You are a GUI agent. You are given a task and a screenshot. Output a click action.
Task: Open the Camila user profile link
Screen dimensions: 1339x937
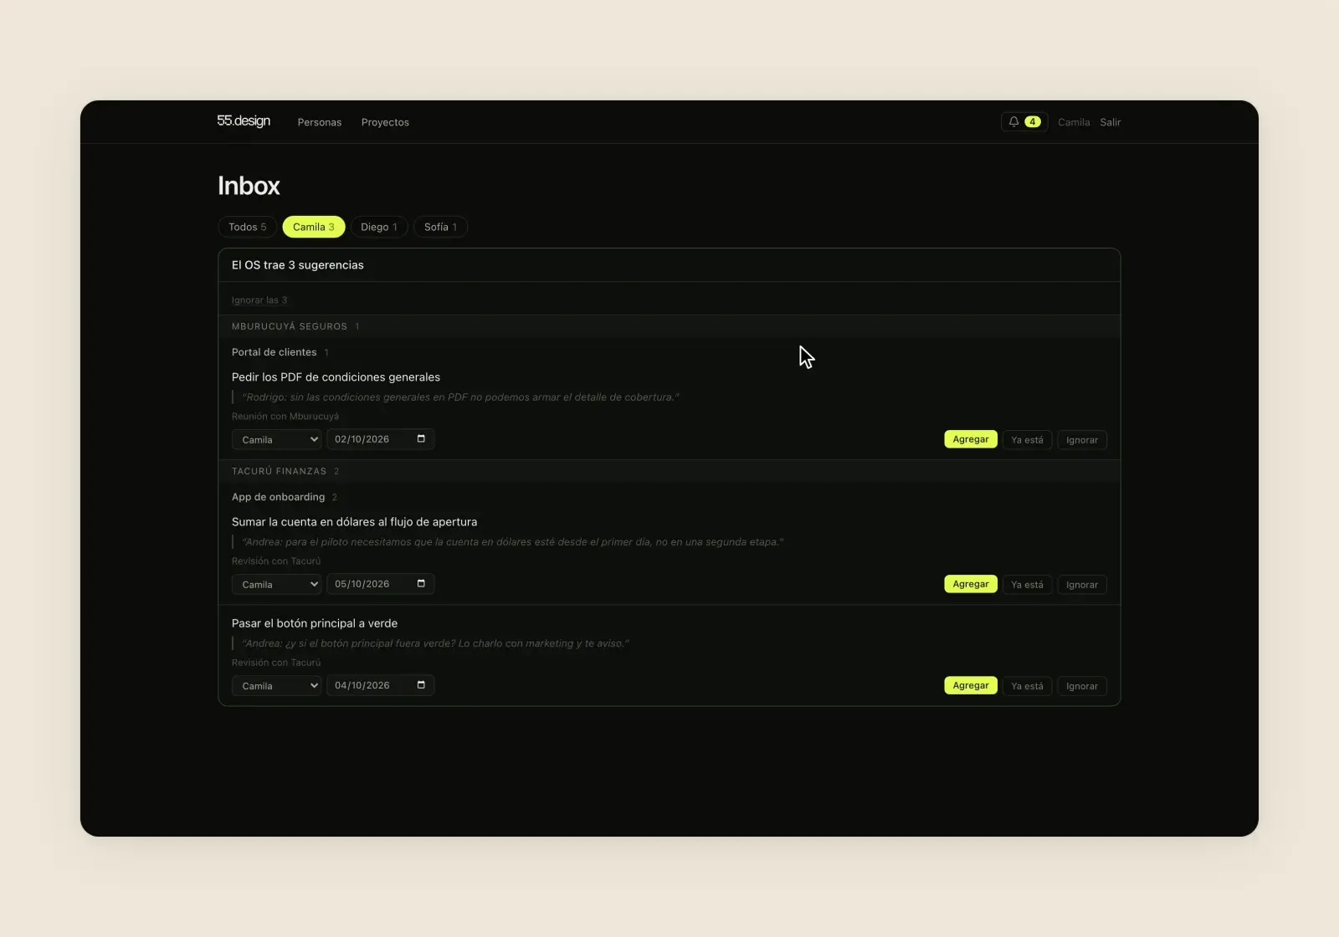pos(1074,122)
